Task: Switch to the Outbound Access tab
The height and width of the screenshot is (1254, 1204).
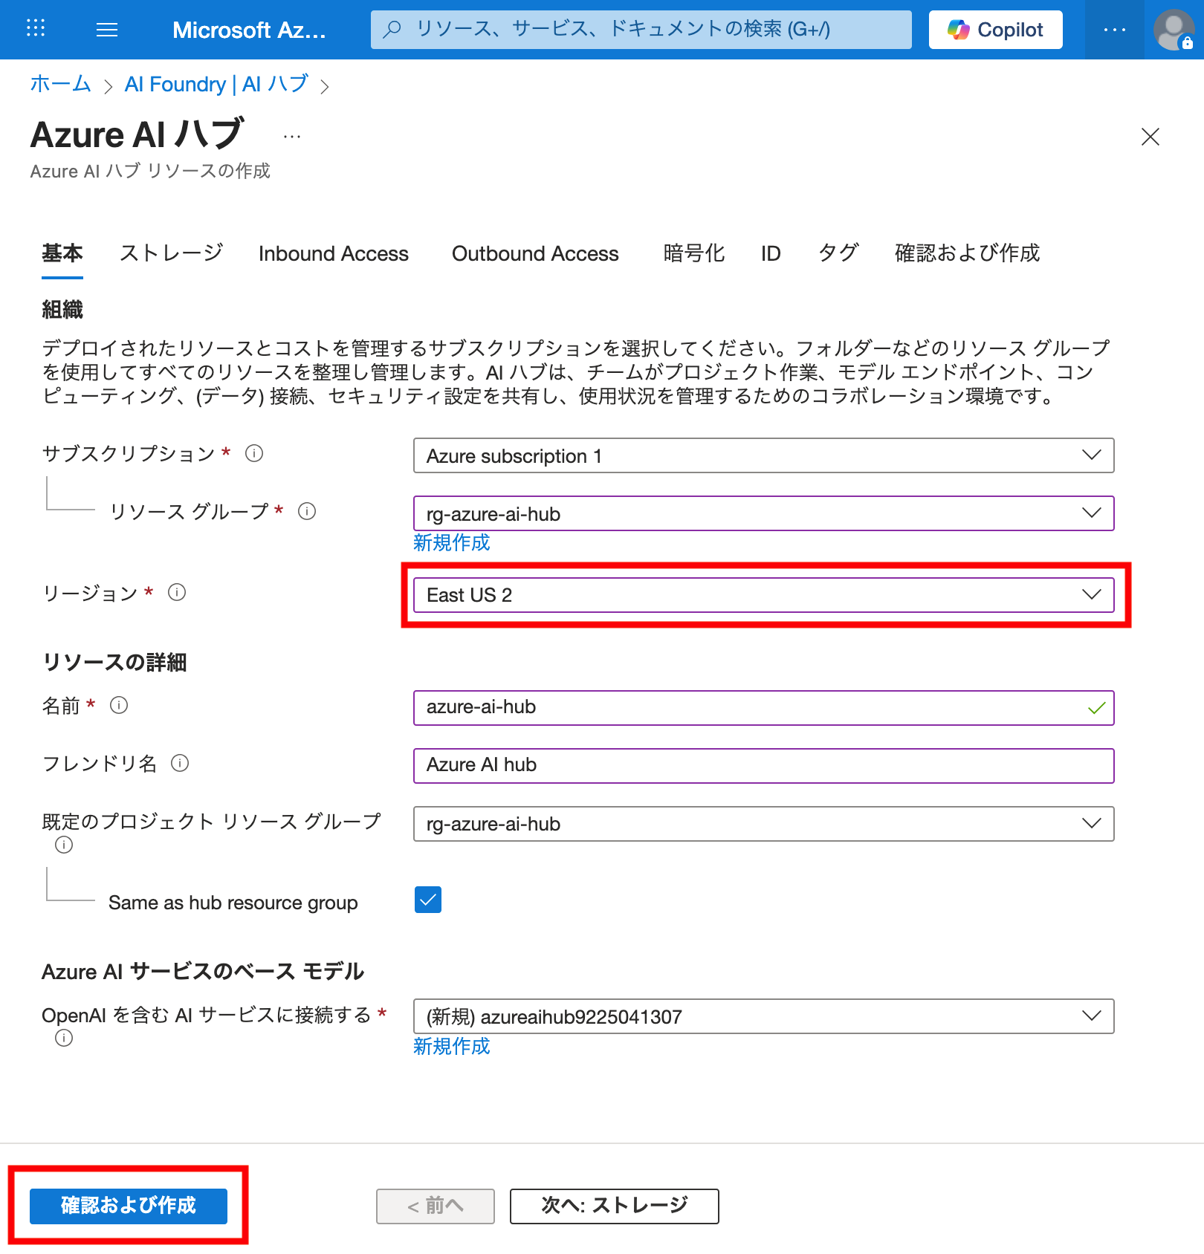Action: click(x=535, y=253)
